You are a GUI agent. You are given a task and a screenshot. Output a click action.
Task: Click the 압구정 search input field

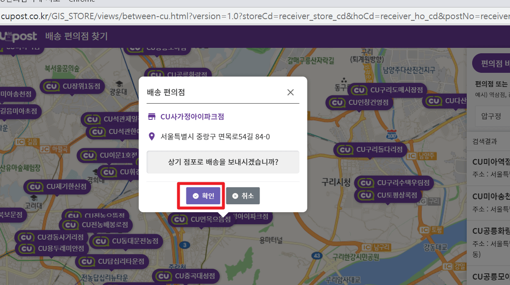click(x=493, y=116)
